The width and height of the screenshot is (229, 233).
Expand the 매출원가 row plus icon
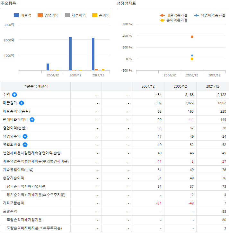click(22, 103)
